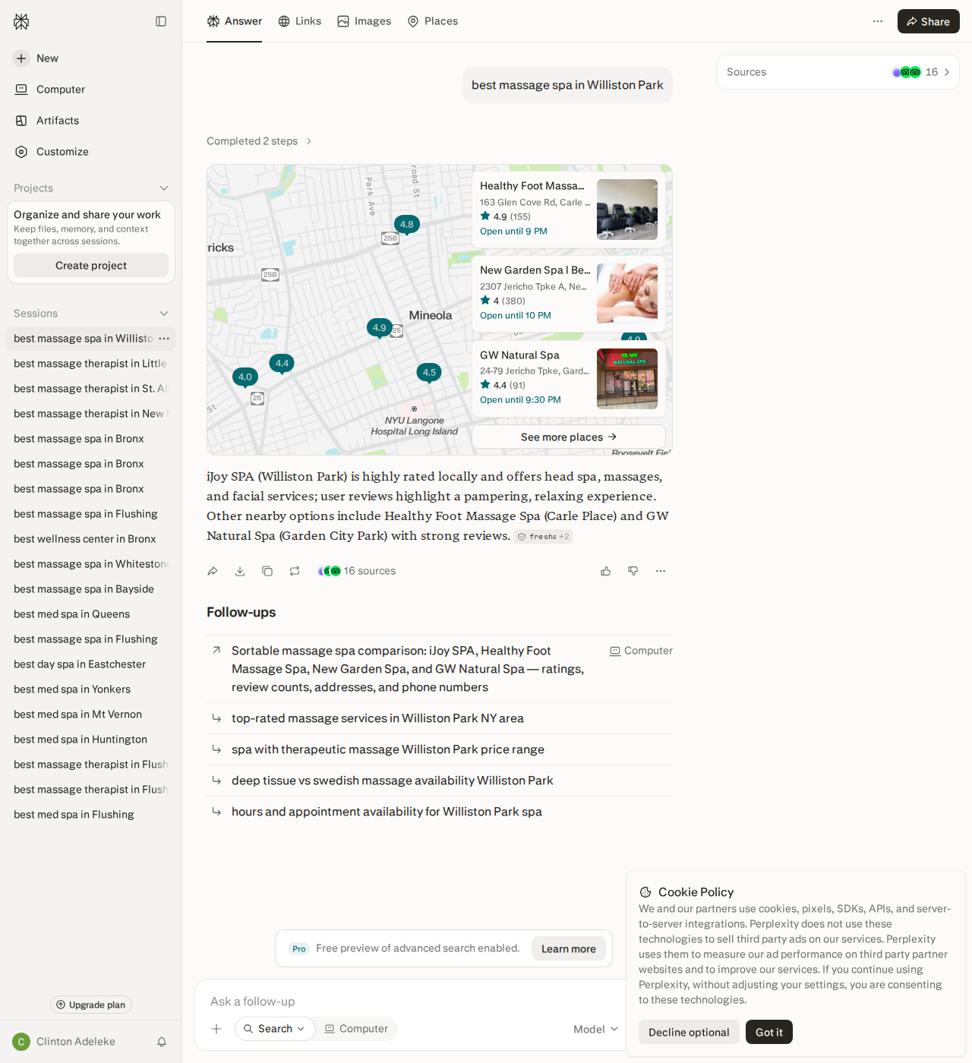Open the Perplexity logo home icon
This screenshot has height=1063, width=972.
pos(21,21)
